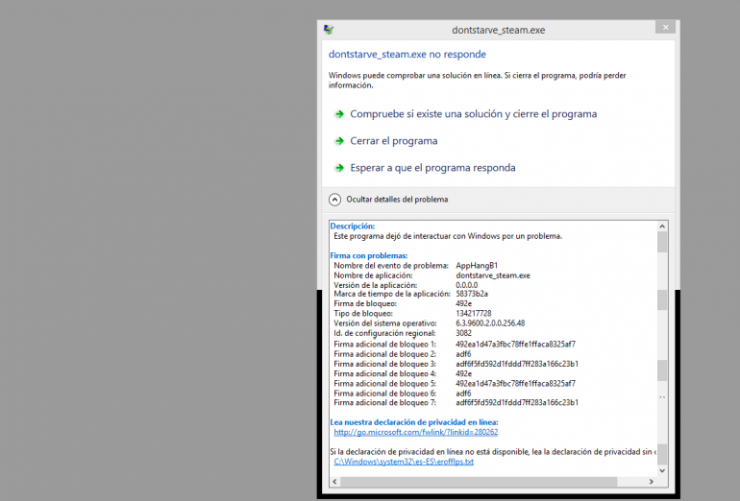Click the Firma adicional de bloqueo 3 value
Viewport: 740px width, 501px height.
point(517,365)
